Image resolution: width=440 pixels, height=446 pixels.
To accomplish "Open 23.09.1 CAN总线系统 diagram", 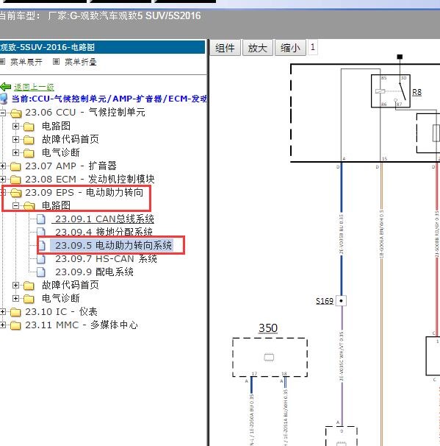I will (104, 219).
